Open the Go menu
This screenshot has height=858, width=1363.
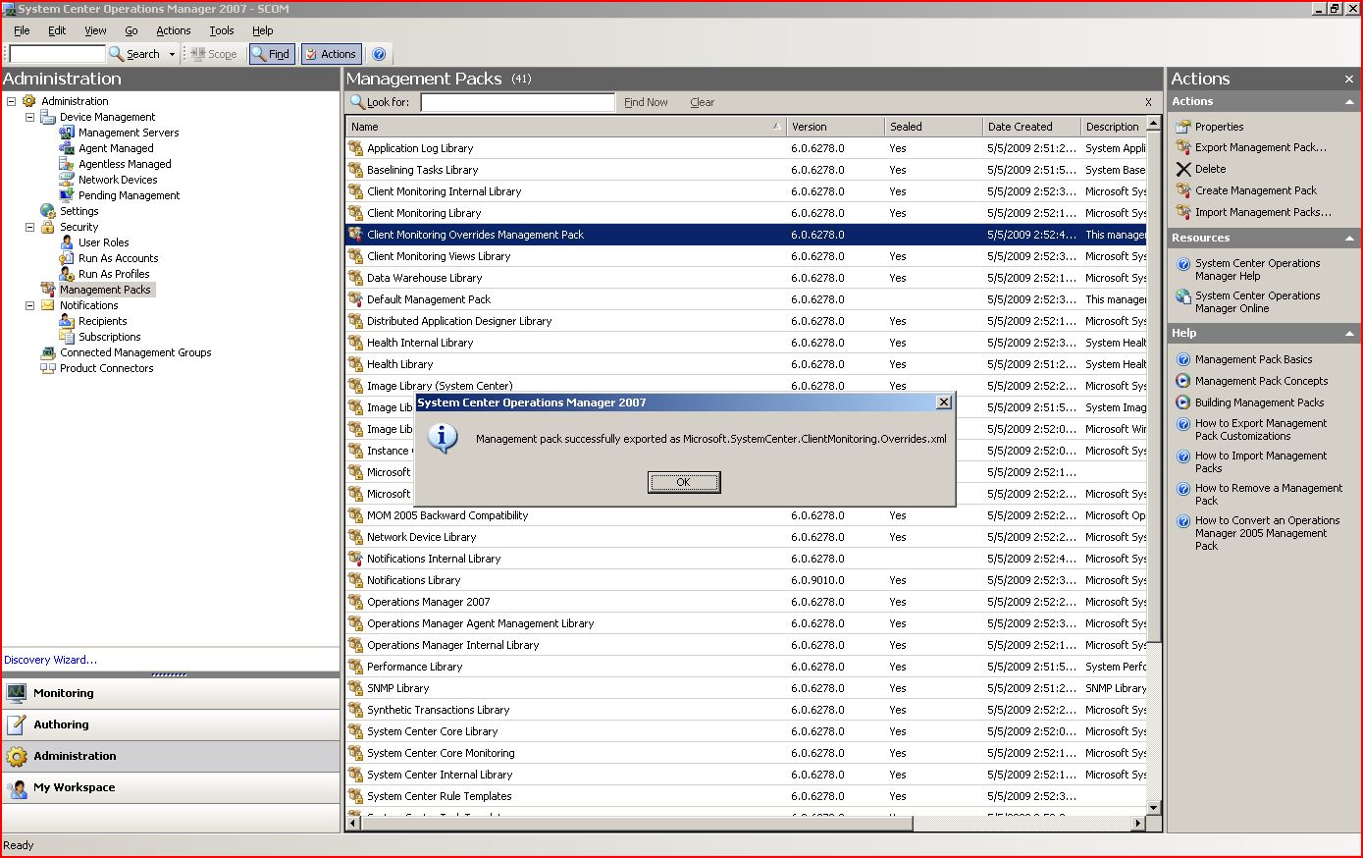point(131,30)
